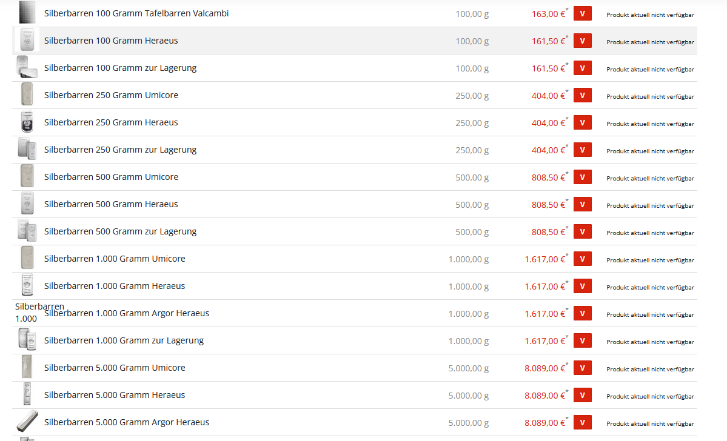
Task: Open Silberbarren 100 Gramm zur Lagerung image
Action: [27, 67]
